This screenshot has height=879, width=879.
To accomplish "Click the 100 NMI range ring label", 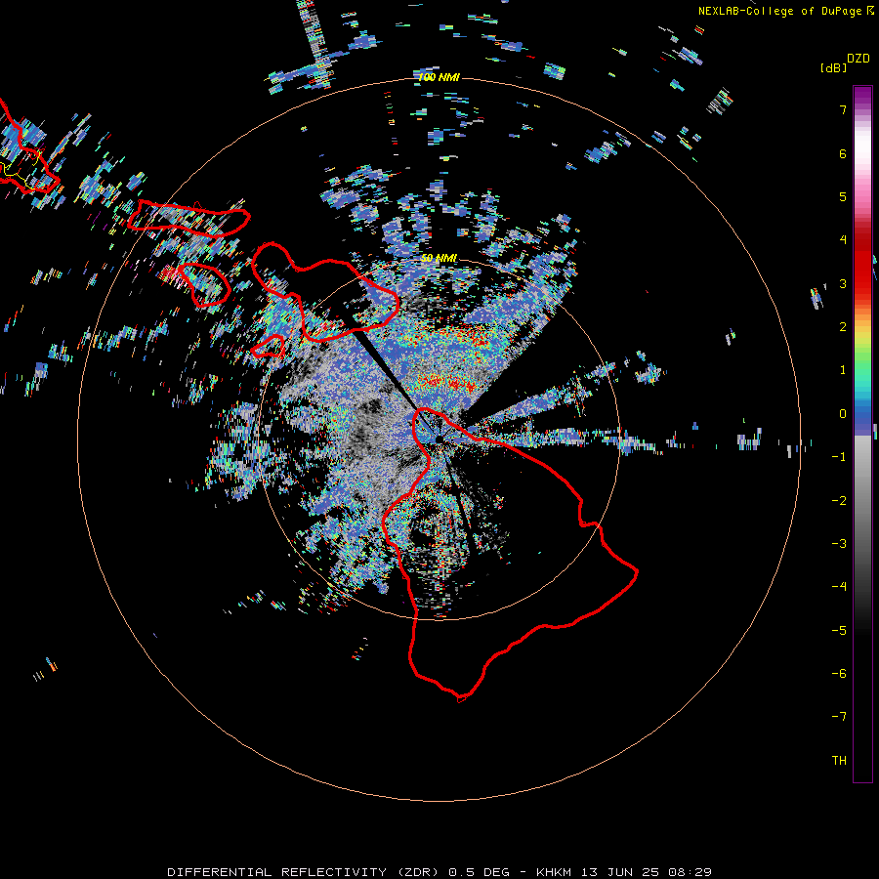I will (x=439, y=77).
